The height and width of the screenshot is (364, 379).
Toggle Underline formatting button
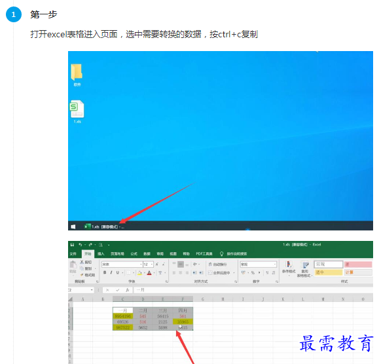coord(118,272)
